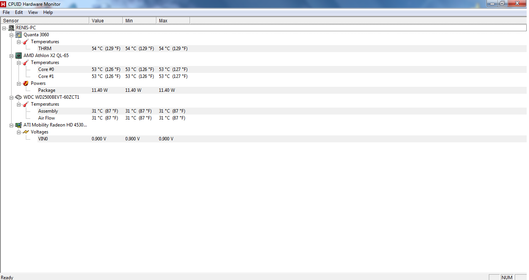Select the Core #1 row
This screenshot has width=529, height=280.
coord(282,76)
